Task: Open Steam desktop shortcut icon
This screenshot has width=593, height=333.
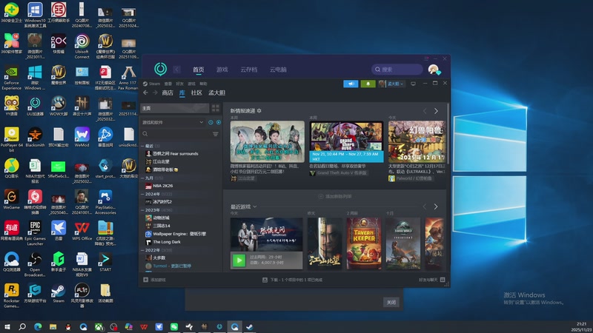Action: (59, 293)
